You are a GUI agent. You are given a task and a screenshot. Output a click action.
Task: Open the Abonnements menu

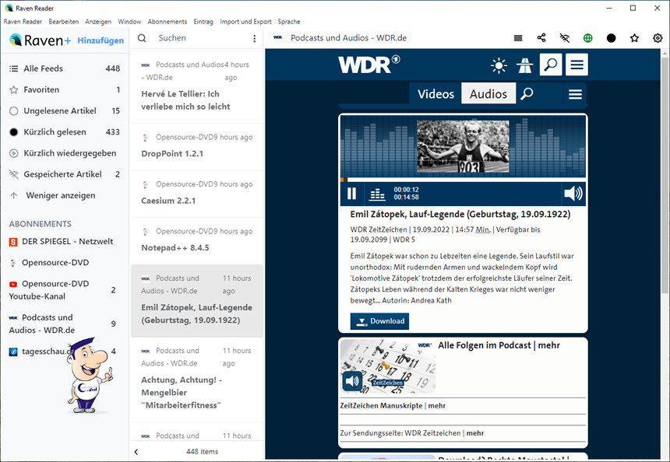167,22
